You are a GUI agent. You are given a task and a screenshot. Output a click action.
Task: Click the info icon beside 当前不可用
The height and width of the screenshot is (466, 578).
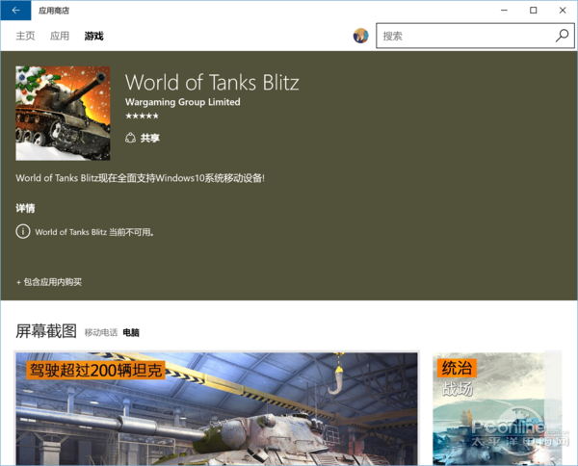[x=23, y=232]
